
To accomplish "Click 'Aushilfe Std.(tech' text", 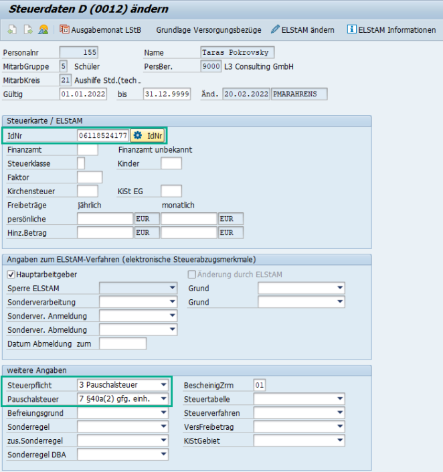I will [108, 80].
